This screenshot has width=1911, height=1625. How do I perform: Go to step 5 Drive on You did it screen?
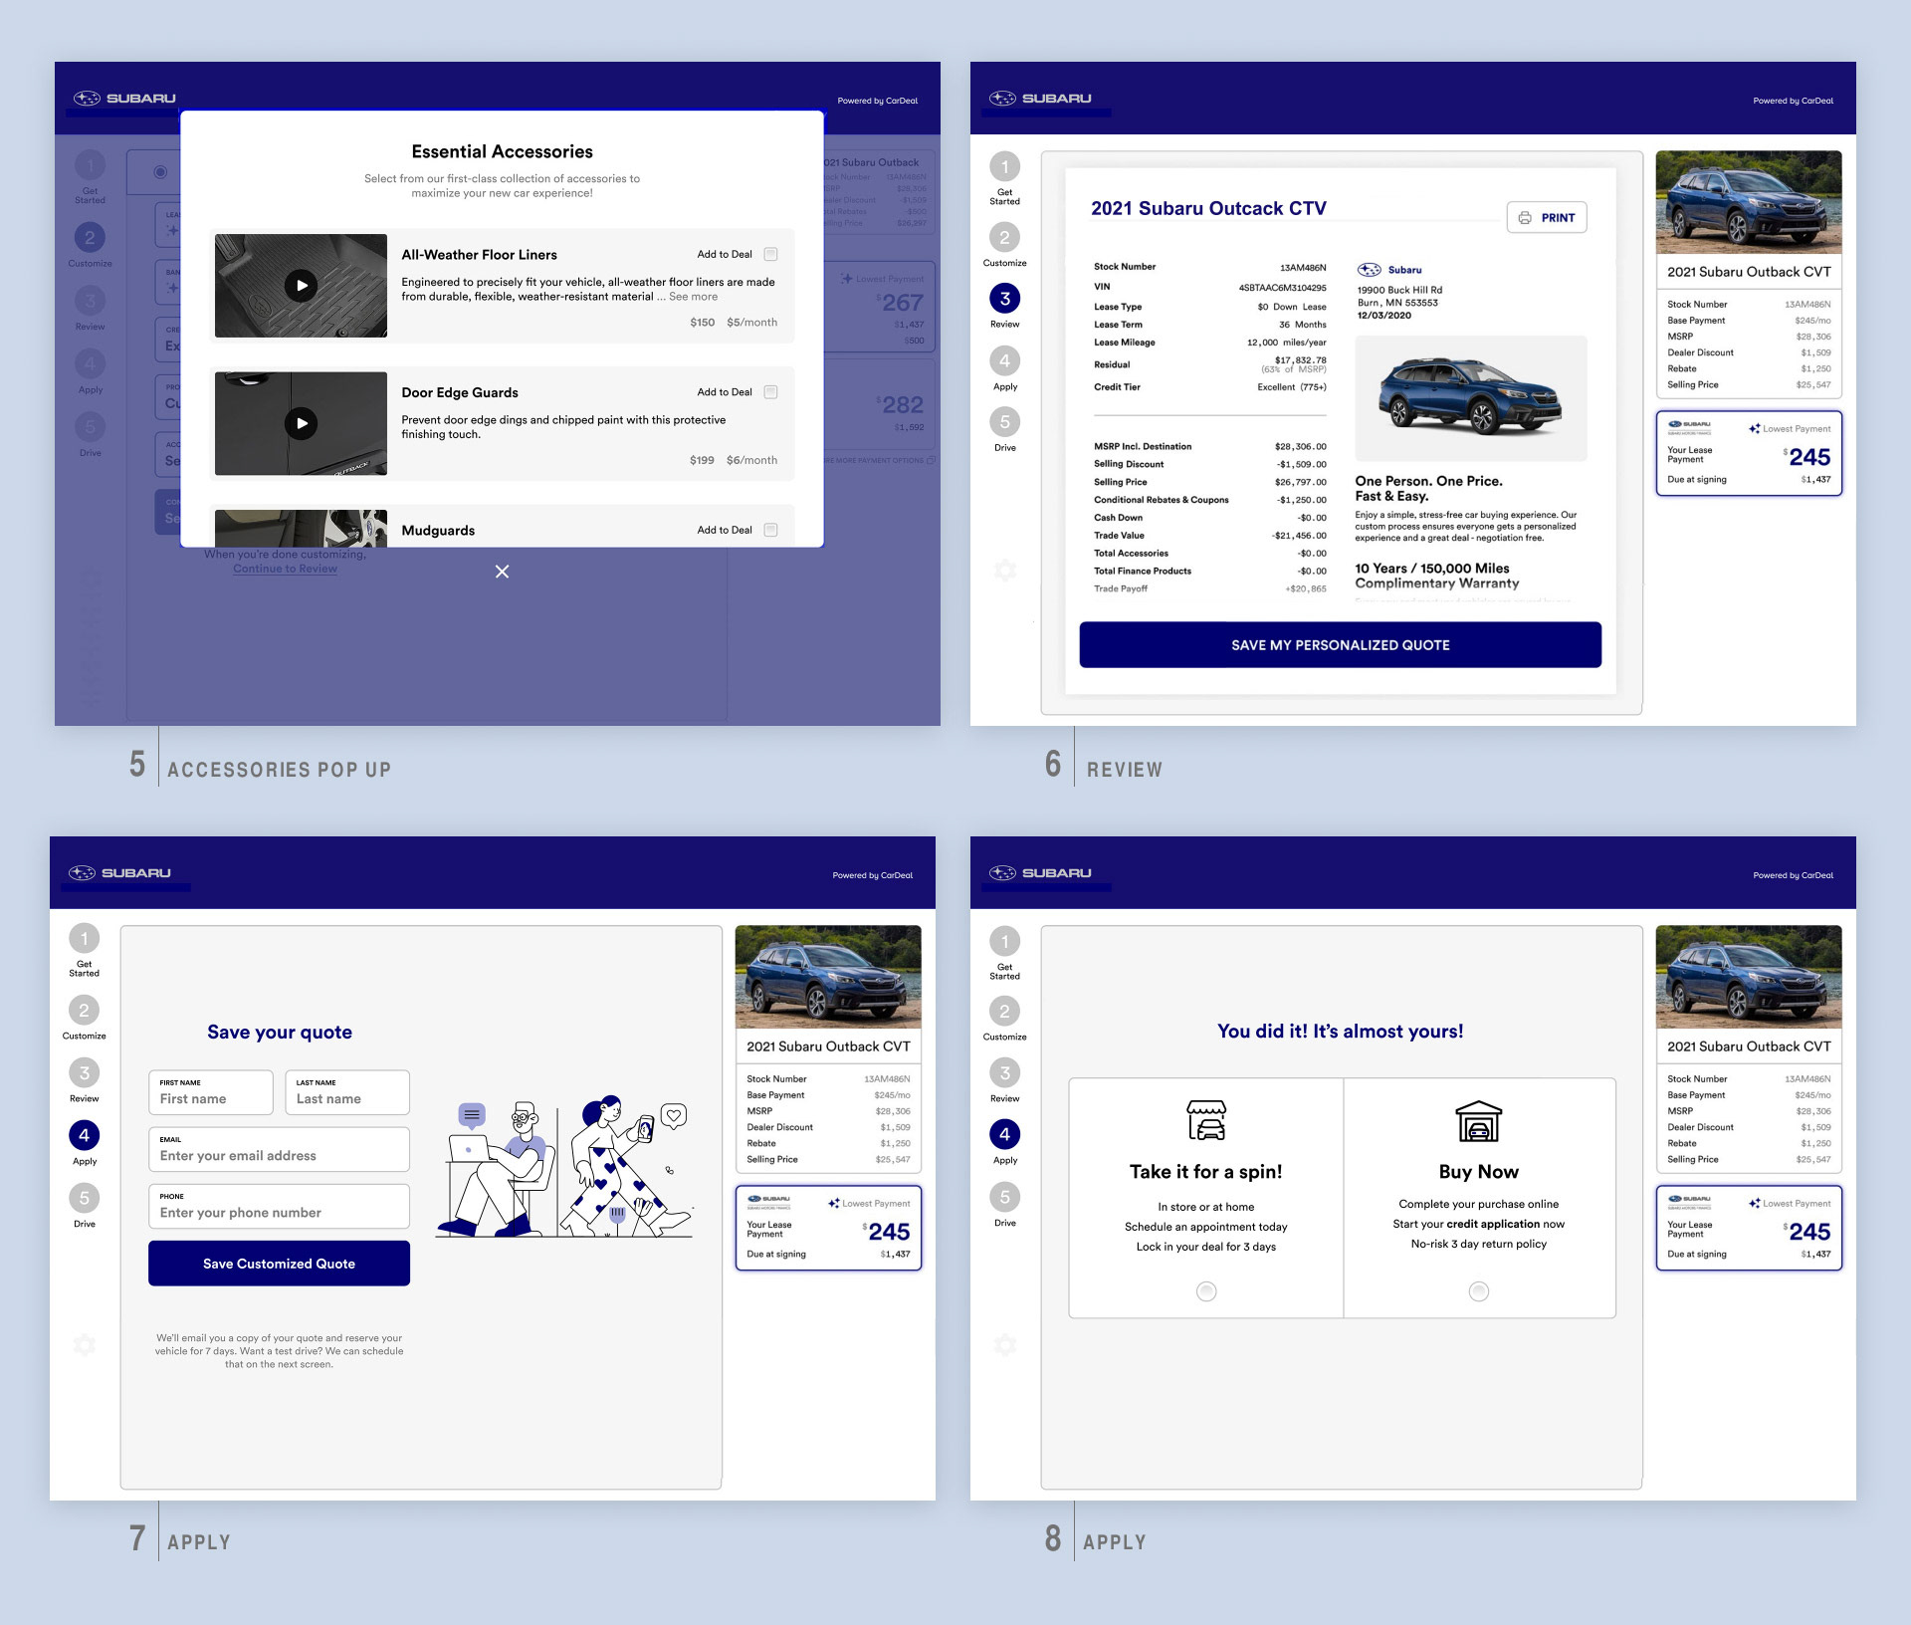(1004, 1197)
